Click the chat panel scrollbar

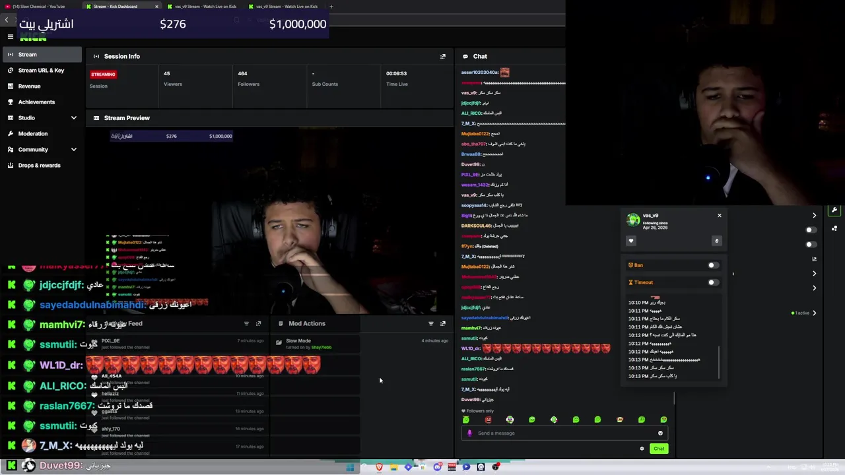tap(675, 398)
